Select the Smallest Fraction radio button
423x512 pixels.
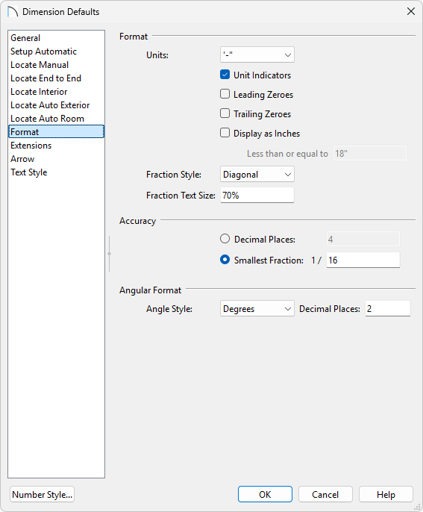click(225, 260)
